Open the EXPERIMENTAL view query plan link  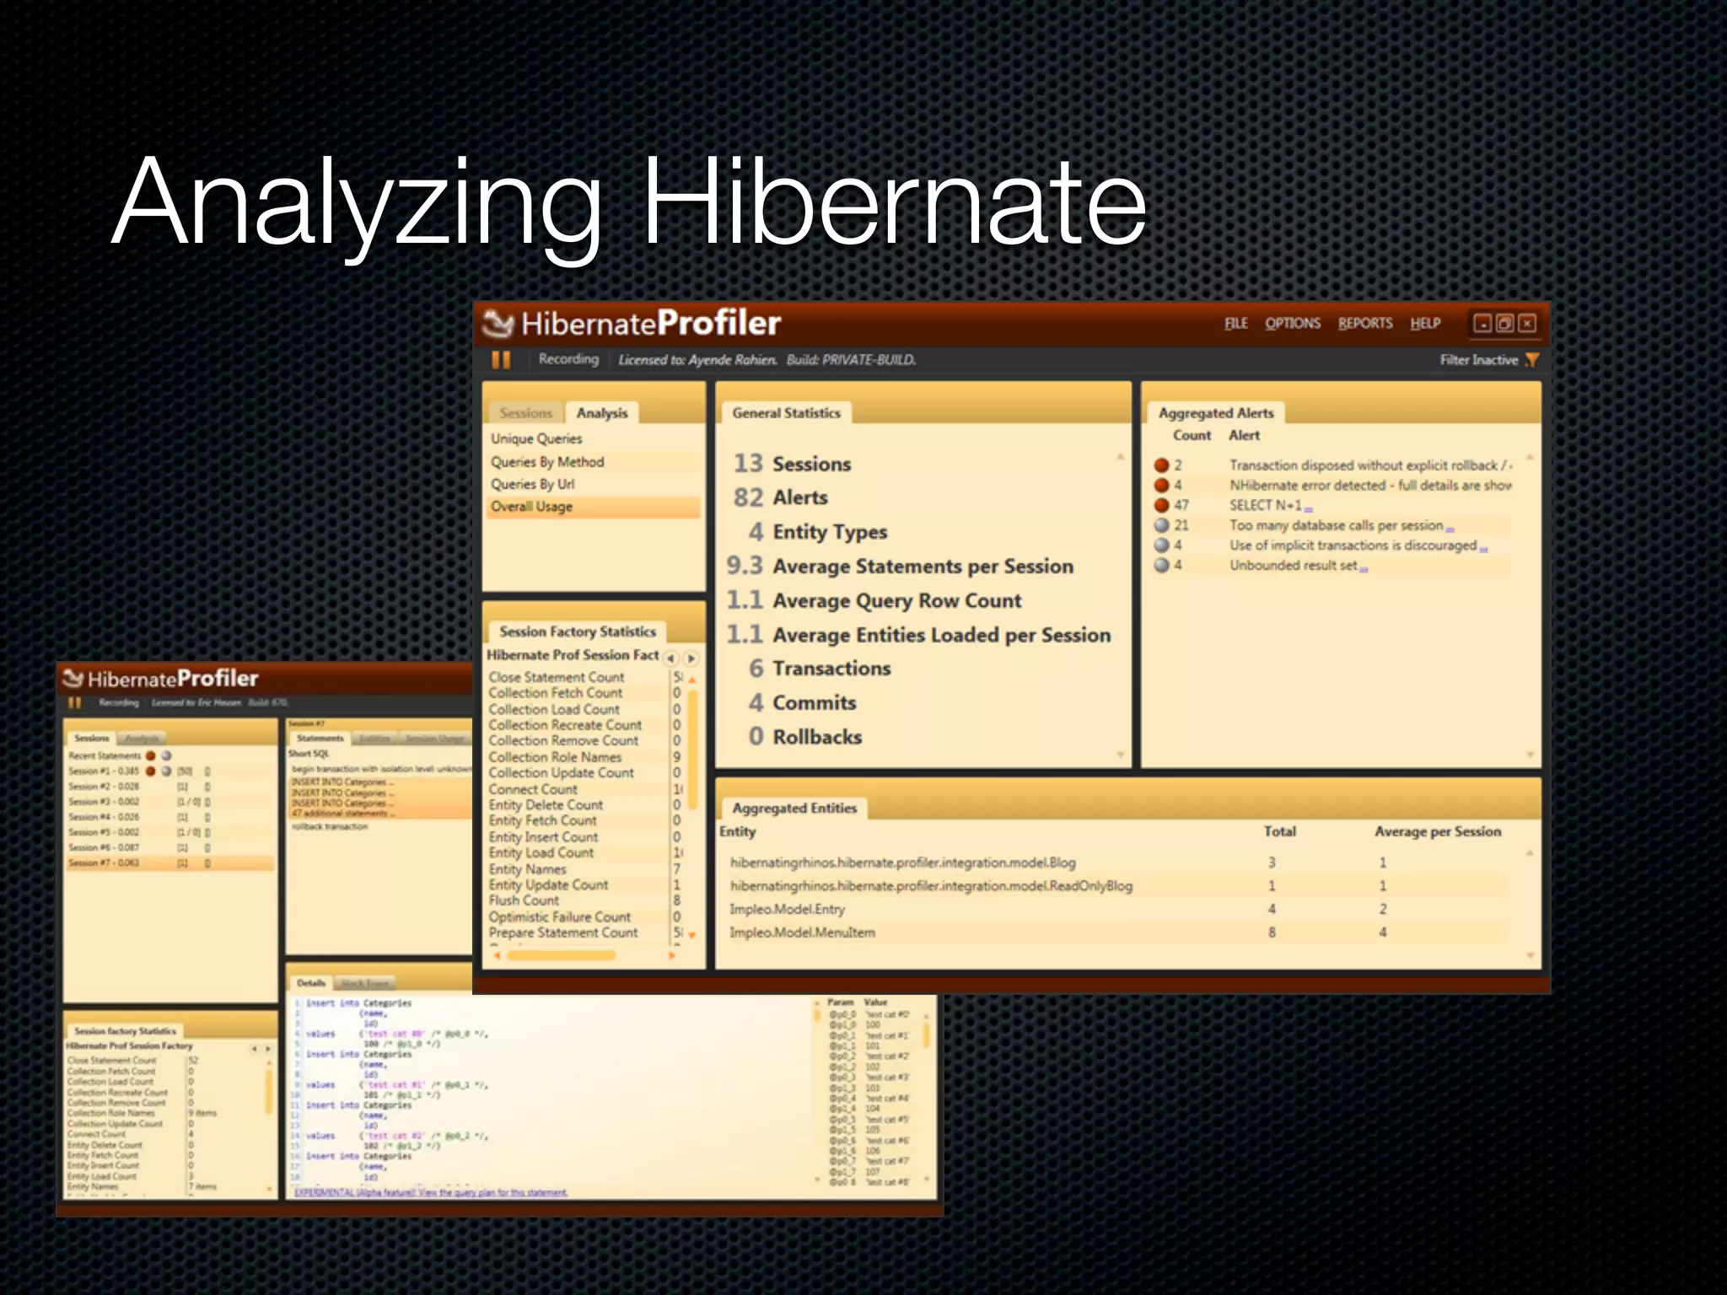click(x=431, y=1192)
